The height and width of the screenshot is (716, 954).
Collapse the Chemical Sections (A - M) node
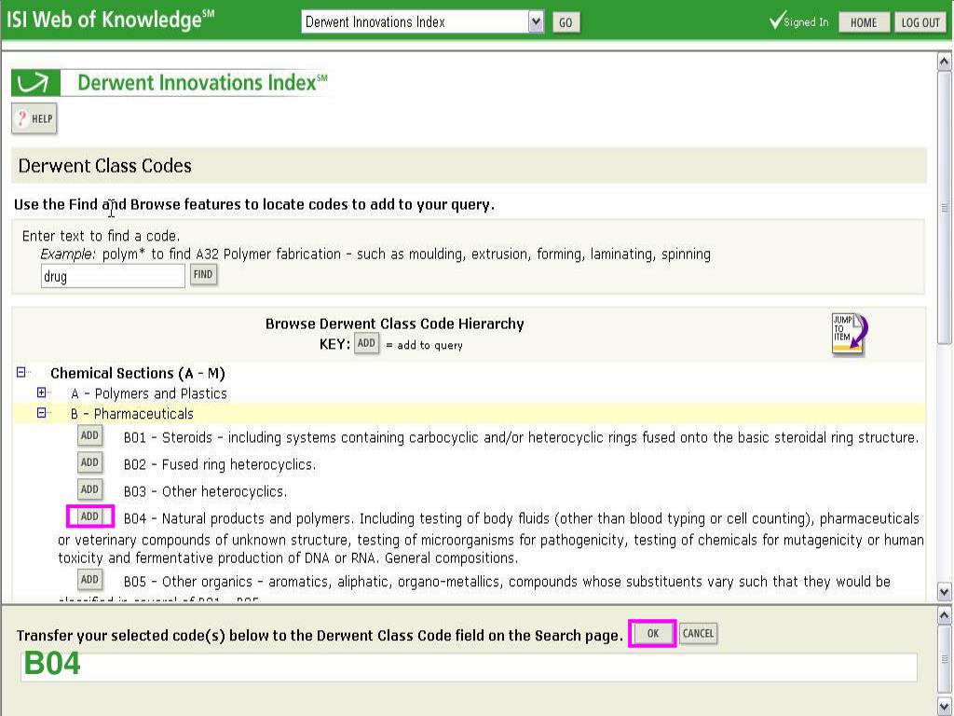(x=21, y=372)
